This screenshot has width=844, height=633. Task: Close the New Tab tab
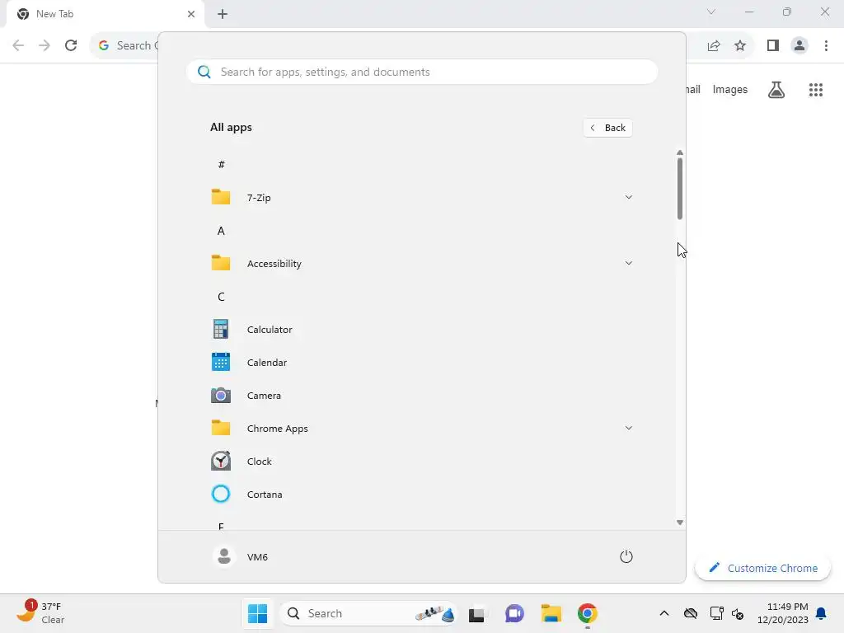pyautogui.click(x=191, y=14)
